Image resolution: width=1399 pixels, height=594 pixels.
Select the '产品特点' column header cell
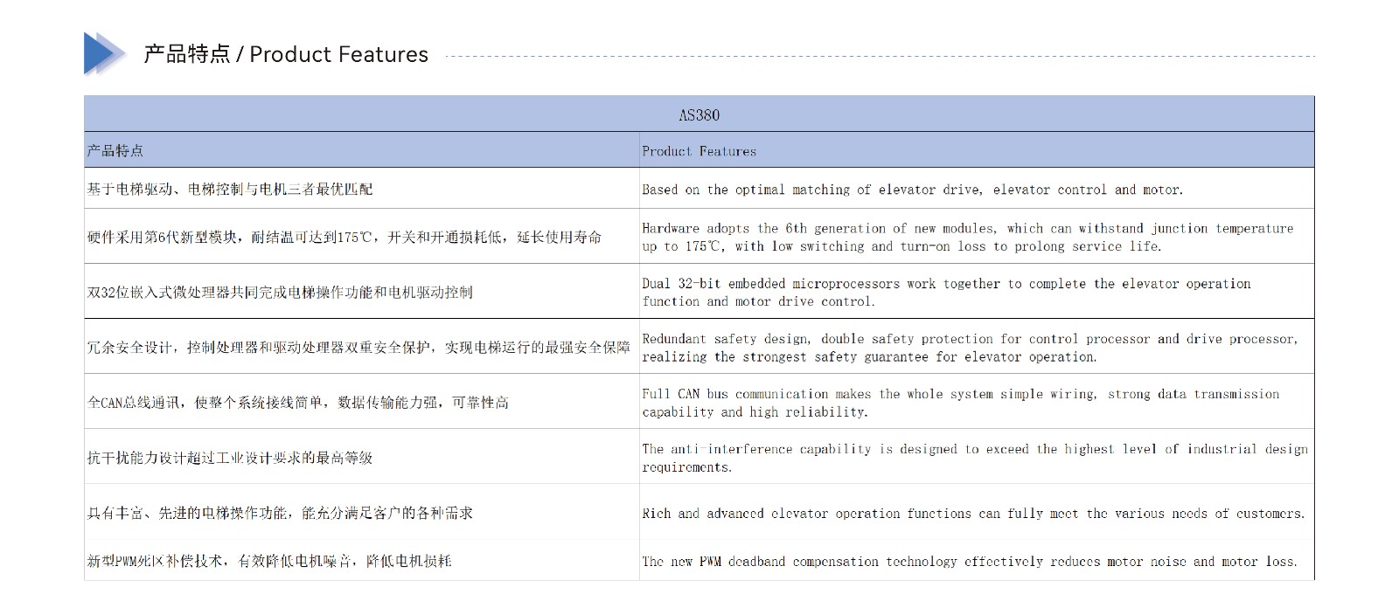pyautogui.click(x=362, y=150)
